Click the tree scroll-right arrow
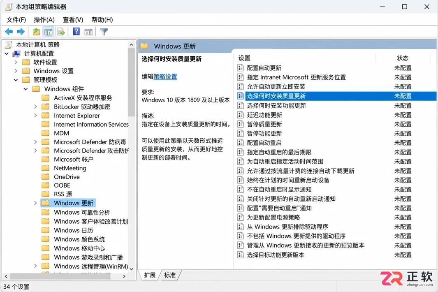Screen dimensions: 438x292 point(124,276)
